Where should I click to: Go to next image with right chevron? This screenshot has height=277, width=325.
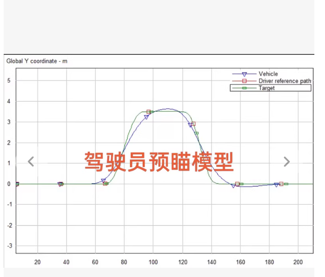pos(287,162)
